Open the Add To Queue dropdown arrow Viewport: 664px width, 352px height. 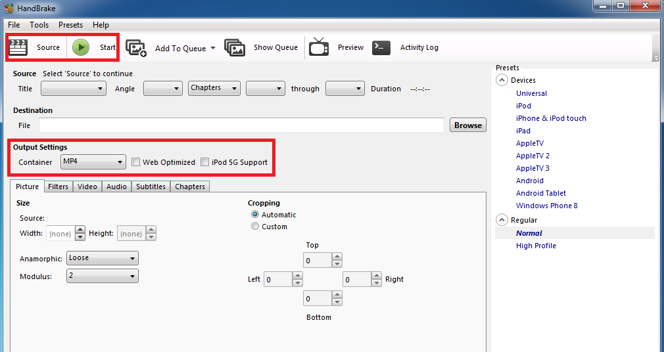212,48
